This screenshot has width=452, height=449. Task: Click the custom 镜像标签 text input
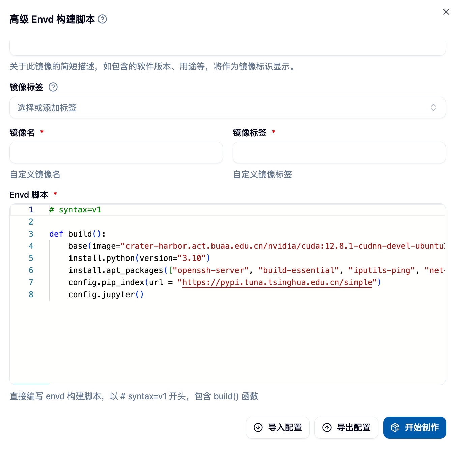coord(339,152)
